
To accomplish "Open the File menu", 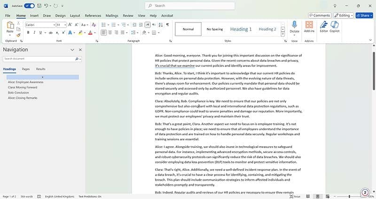I will [8, 15].
